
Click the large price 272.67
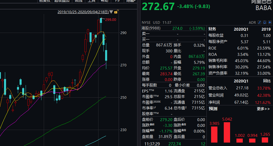click(x=158, y=7)
